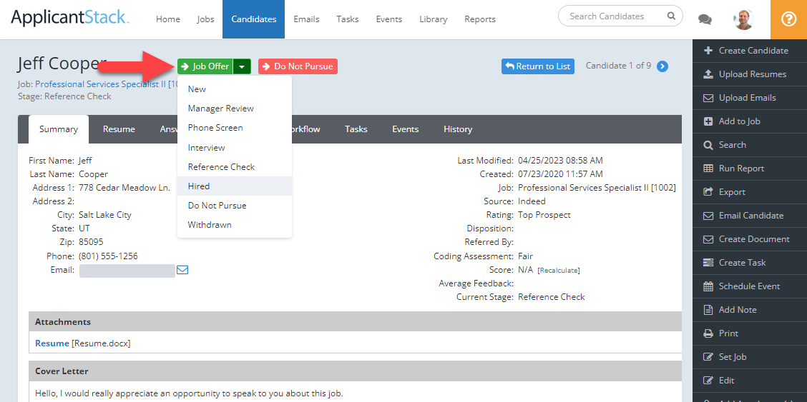Viewport: 807px width, 402px height.
Task: Open Print in the right sidebar
Action: (728, 333)
